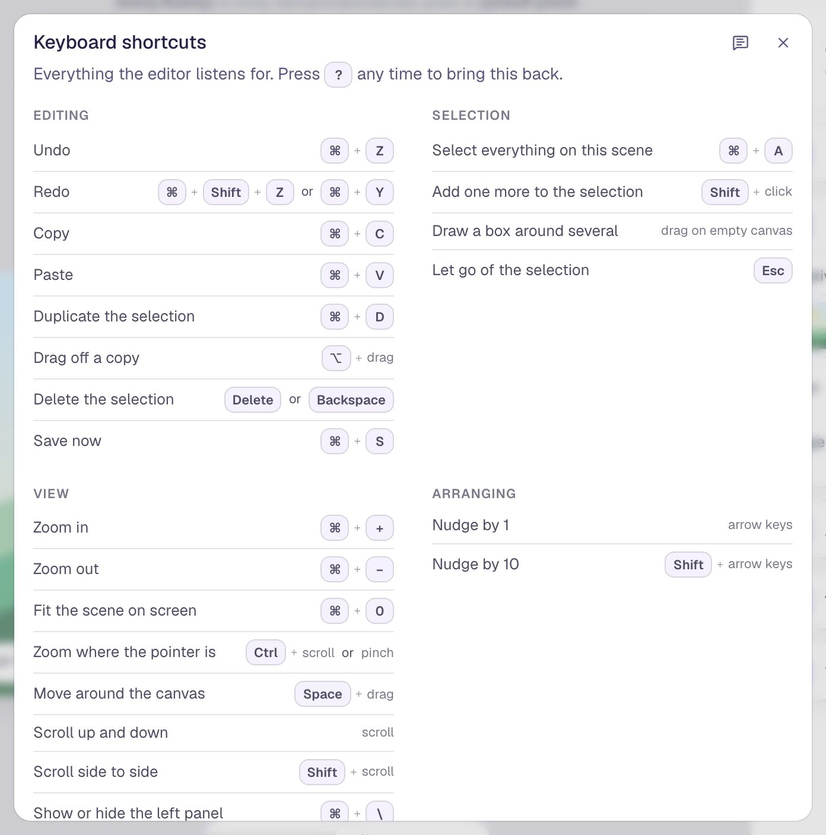The height and width of the screenshot is (835, 826).
Task: Click the "ARRANGING" section heading
Action: (474, 493)
